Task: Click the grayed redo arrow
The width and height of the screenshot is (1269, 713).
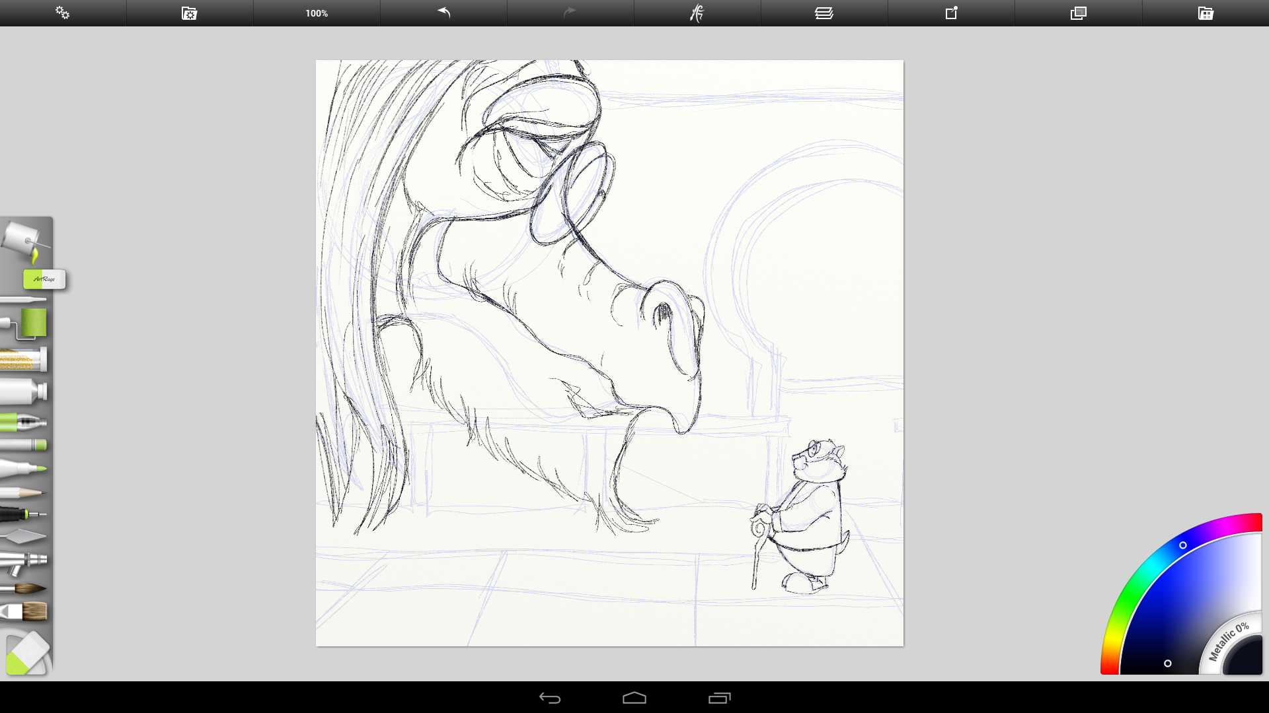Action: [x=570, y=13]
